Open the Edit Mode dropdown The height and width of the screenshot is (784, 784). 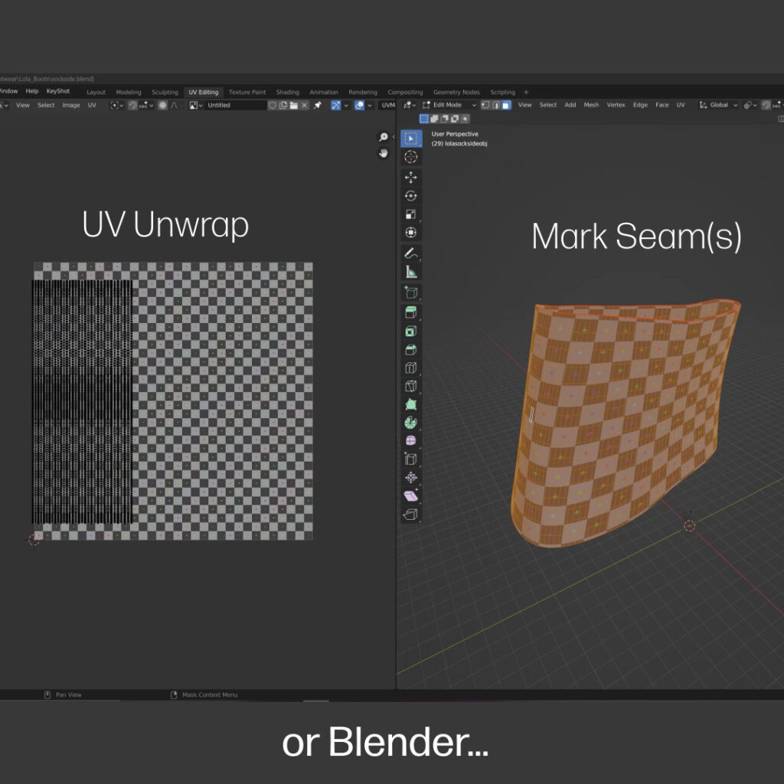tap(452, 105)
